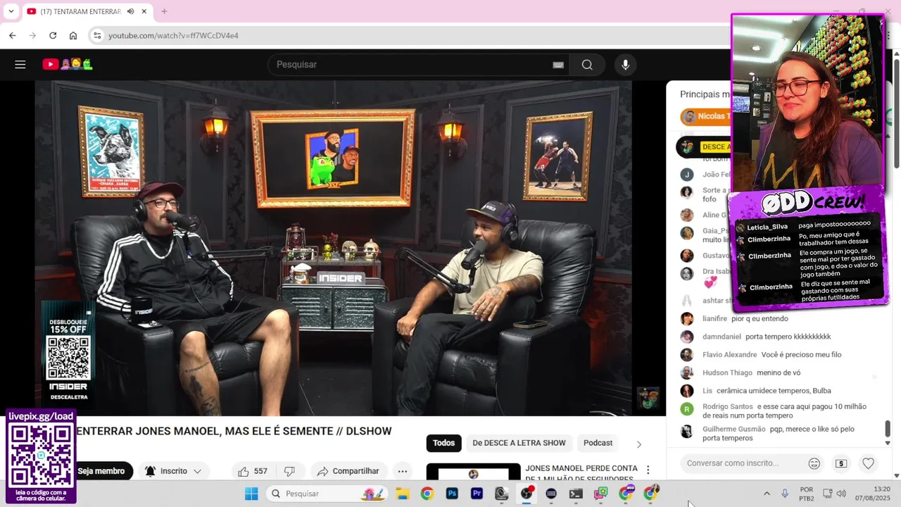Open Guilherme Gusmão chat author name
The width and height of the screenshot is (901, 507).
tap(733, 429)
